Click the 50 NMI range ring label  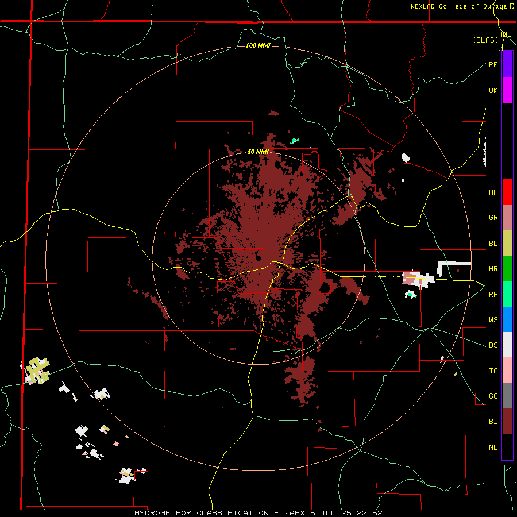pos(258,152)
